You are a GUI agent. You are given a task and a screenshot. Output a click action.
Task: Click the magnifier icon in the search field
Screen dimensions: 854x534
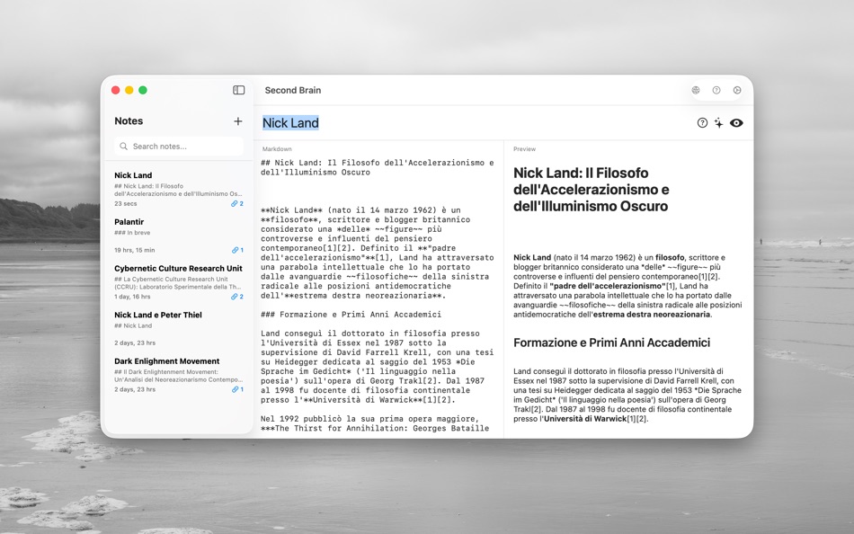pyautogui.click(x=122, y=146)
